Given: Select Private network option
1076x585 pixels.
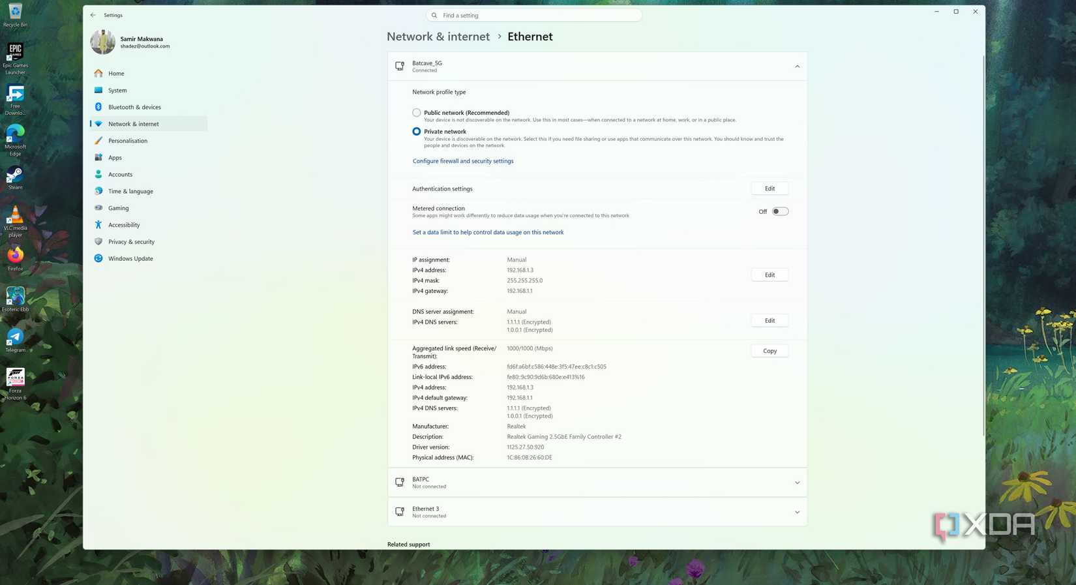Looking at the screenshot, I should click(416, 132).
